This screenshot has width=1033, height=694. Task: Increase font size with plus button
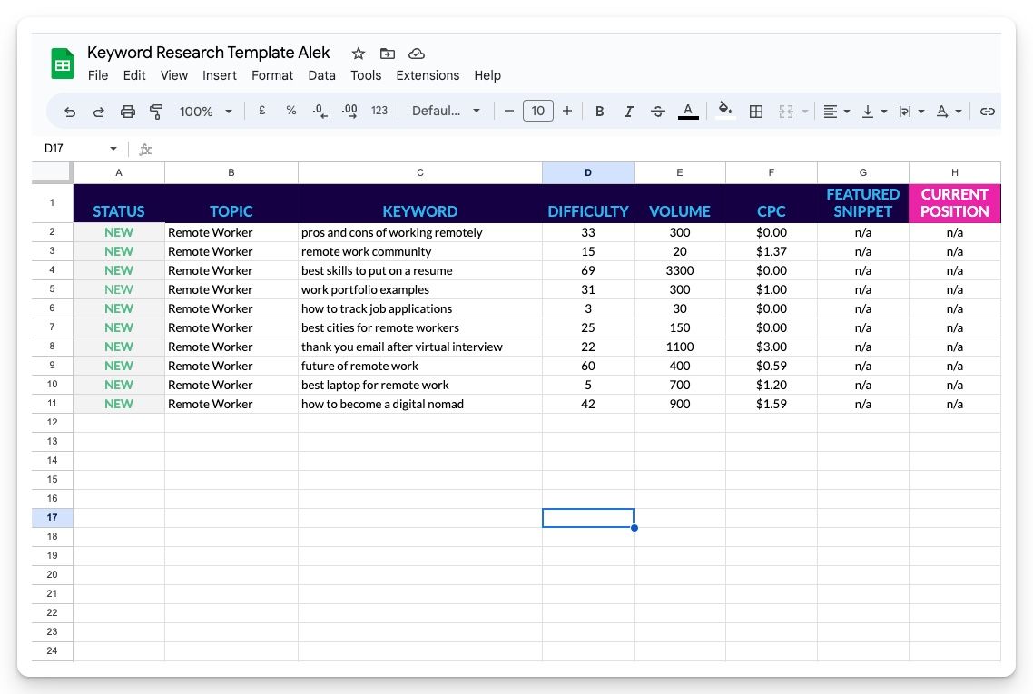pyautogui.click(x=567, y=112)
